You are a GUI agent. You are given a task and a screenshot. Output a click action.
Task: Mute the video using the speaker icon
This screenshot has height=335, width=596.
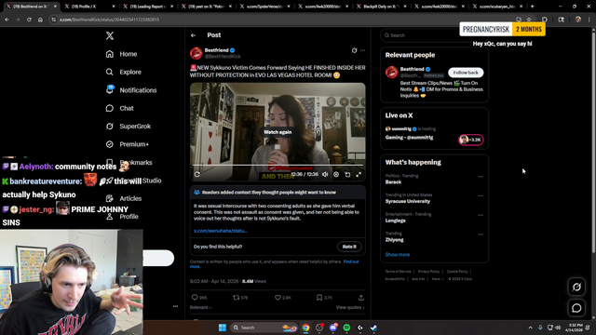325,174
